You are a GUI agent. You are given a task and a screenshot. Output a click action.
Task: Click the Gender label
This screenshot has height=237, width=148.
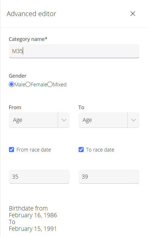pos(18,76)
